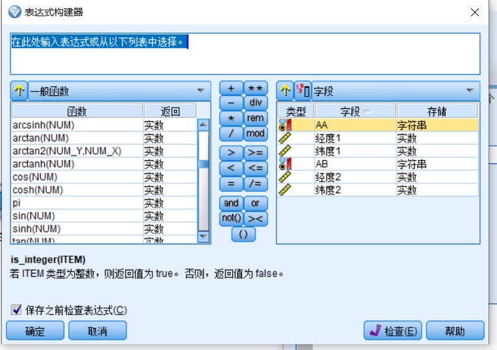The image size is (497, 350).
Task: Insert the multiply * operator
Action: point(231,118)
